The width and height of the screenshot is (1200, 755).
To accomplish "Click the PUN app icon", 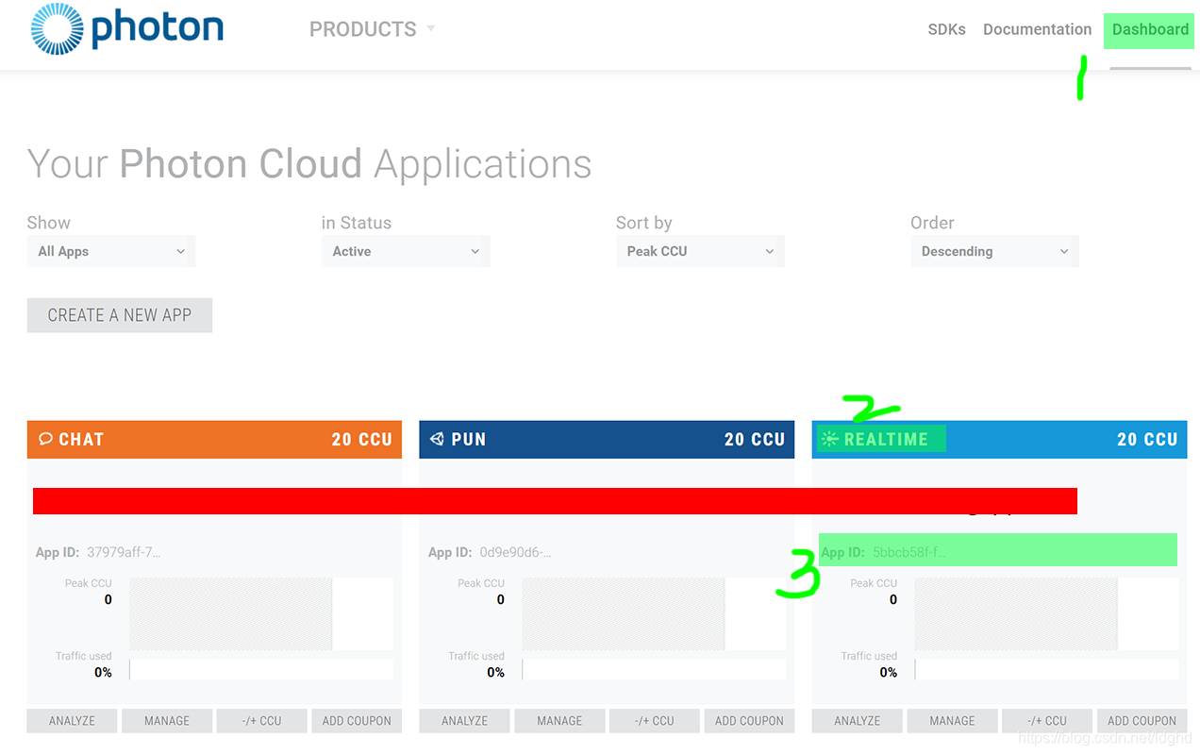I will [437, 439].
